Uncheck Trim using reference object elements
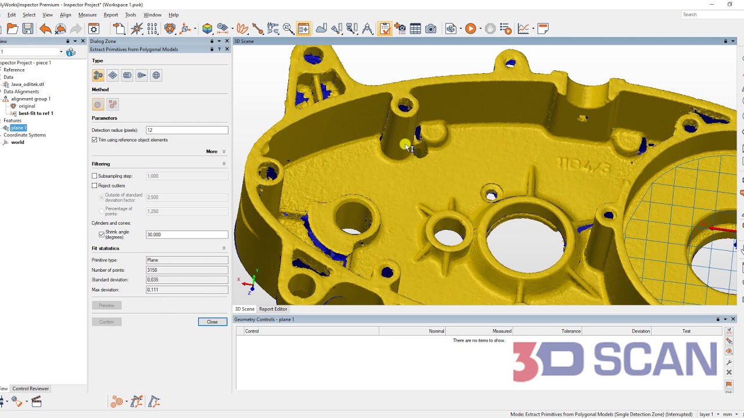The image size is (744, 418). click(95, 140)
